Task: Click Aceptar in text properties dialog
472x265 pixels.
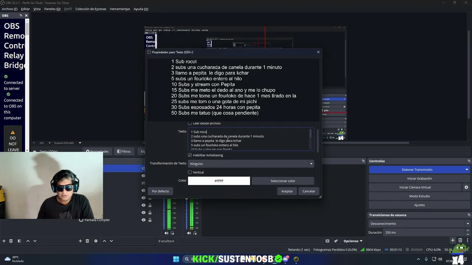Action: [x=287, y=191]
